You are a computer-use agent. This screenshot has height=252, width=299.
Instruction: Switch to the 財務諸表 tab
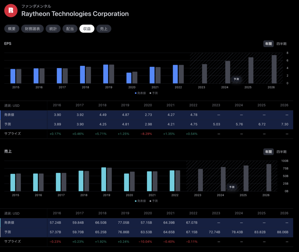coord(32,29)
